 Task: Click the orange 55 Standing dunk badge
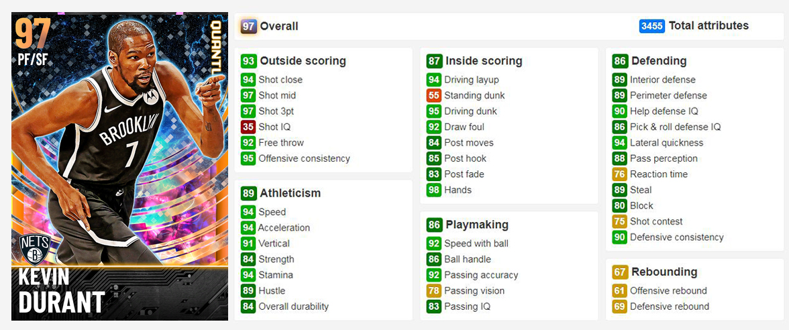click(x=433, y=95)
